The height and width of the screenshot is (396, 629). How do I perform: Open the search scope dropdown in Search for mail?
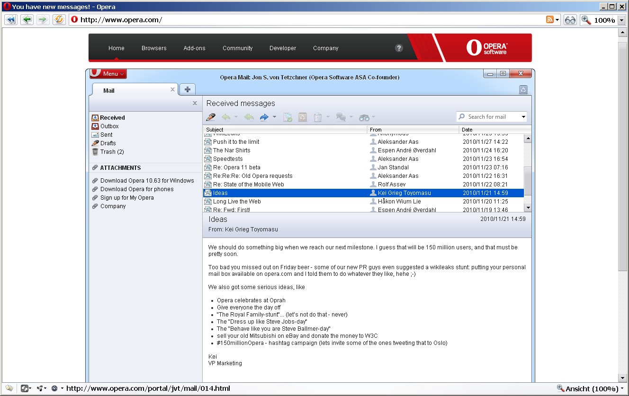point(523,116)
